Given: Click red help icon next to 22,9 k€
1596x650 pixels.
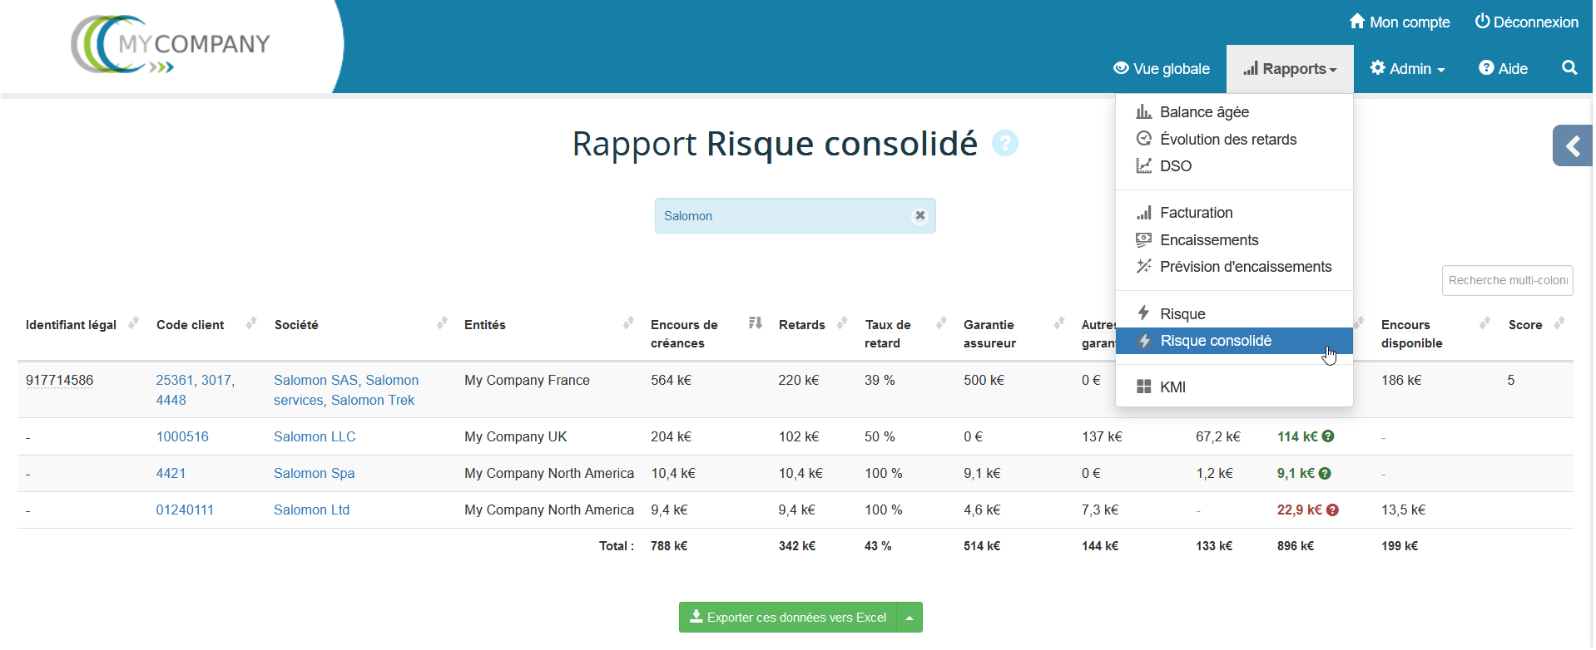Looking at the screenshot, I should tap(1332, 510).
